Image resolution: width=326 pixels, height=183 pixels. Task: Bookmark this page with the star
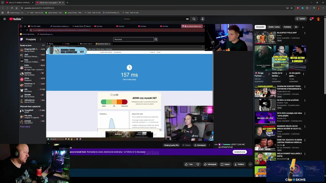click(x=292, y=8)
